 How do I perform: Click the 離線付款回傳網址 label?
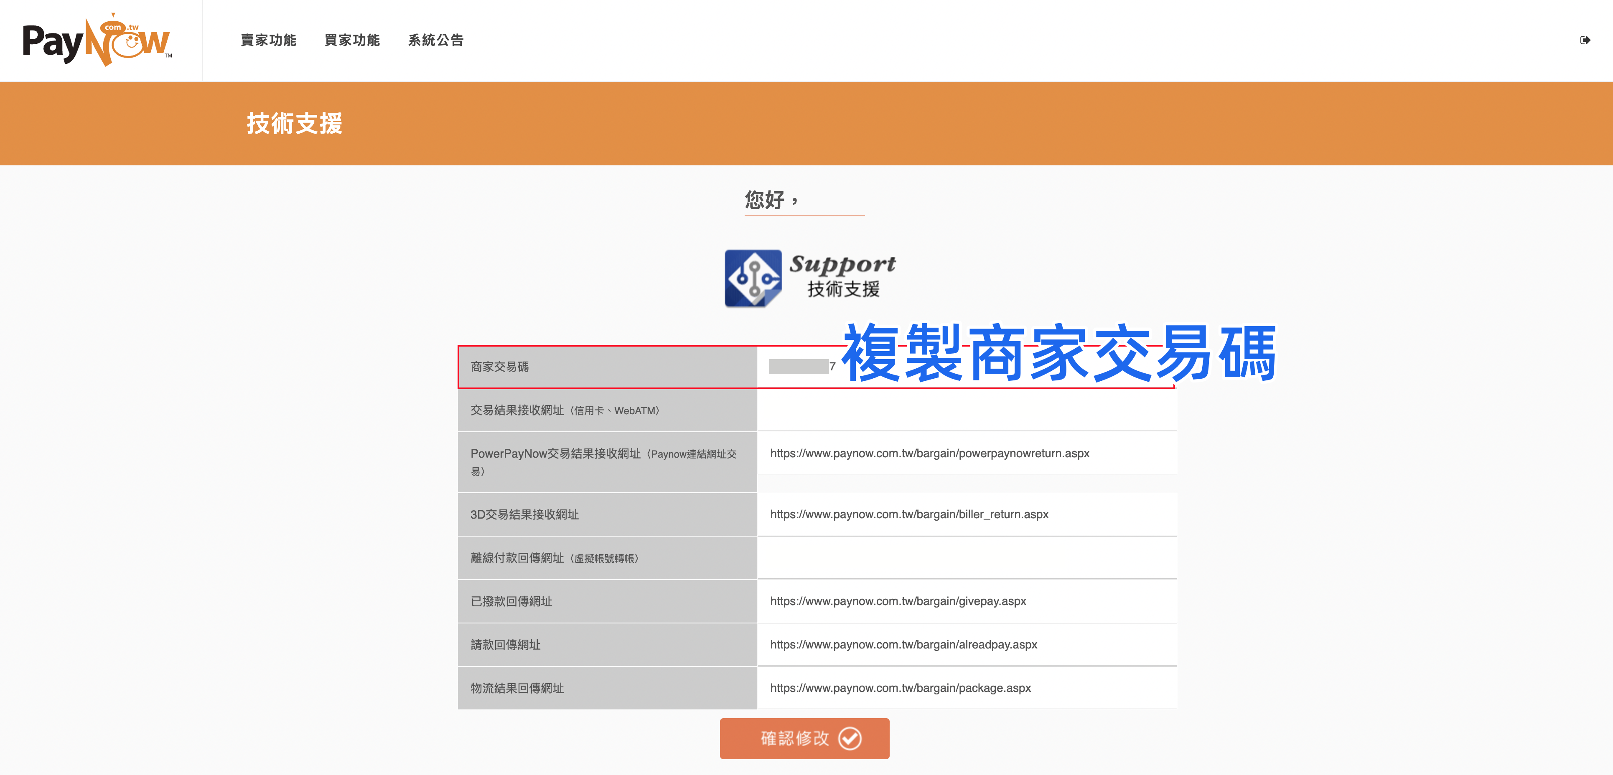click(555, 558)
